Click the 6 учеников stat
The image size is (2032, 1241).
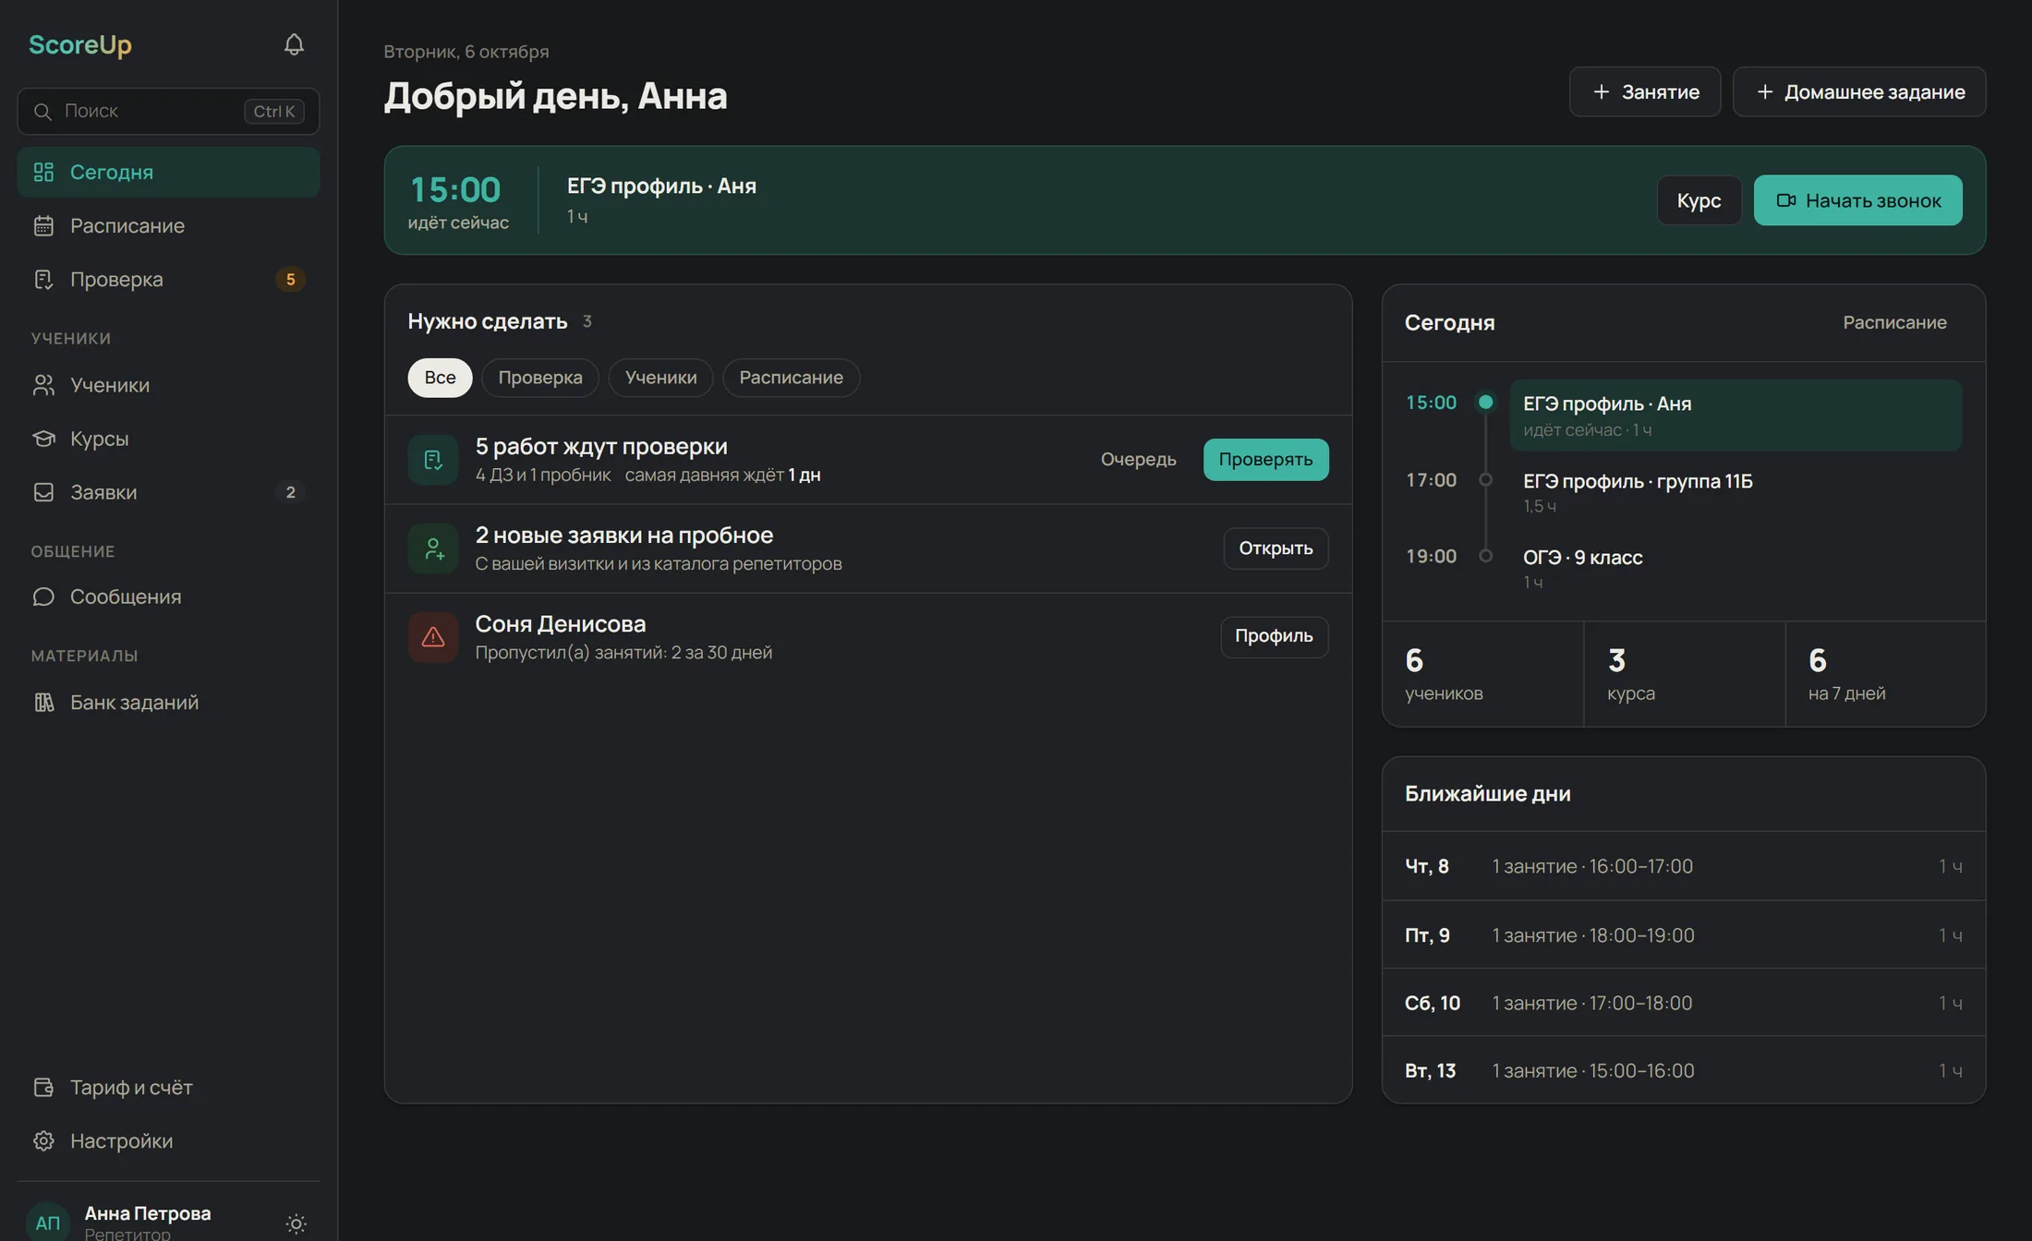(1482, 674)
